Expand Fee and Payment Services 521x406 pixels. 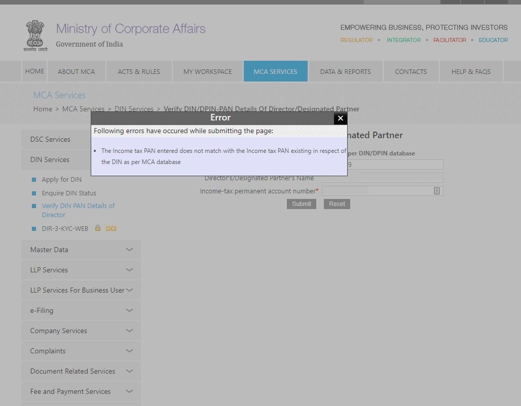[x=129, y=391]
